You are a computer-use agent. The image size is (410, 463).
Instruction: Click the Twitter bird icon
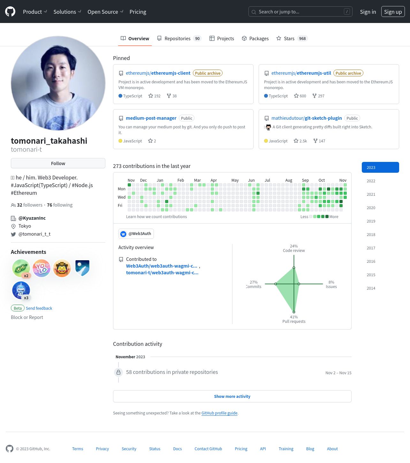pos(13,234)
